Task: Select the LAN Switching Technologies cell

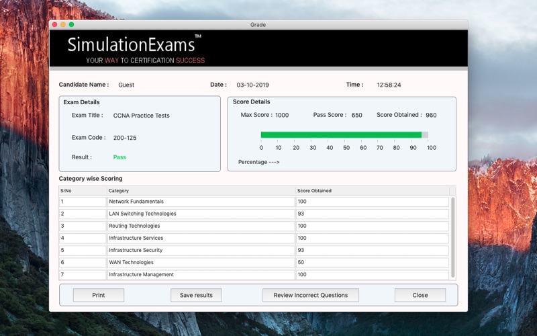Action: [201, 214]
